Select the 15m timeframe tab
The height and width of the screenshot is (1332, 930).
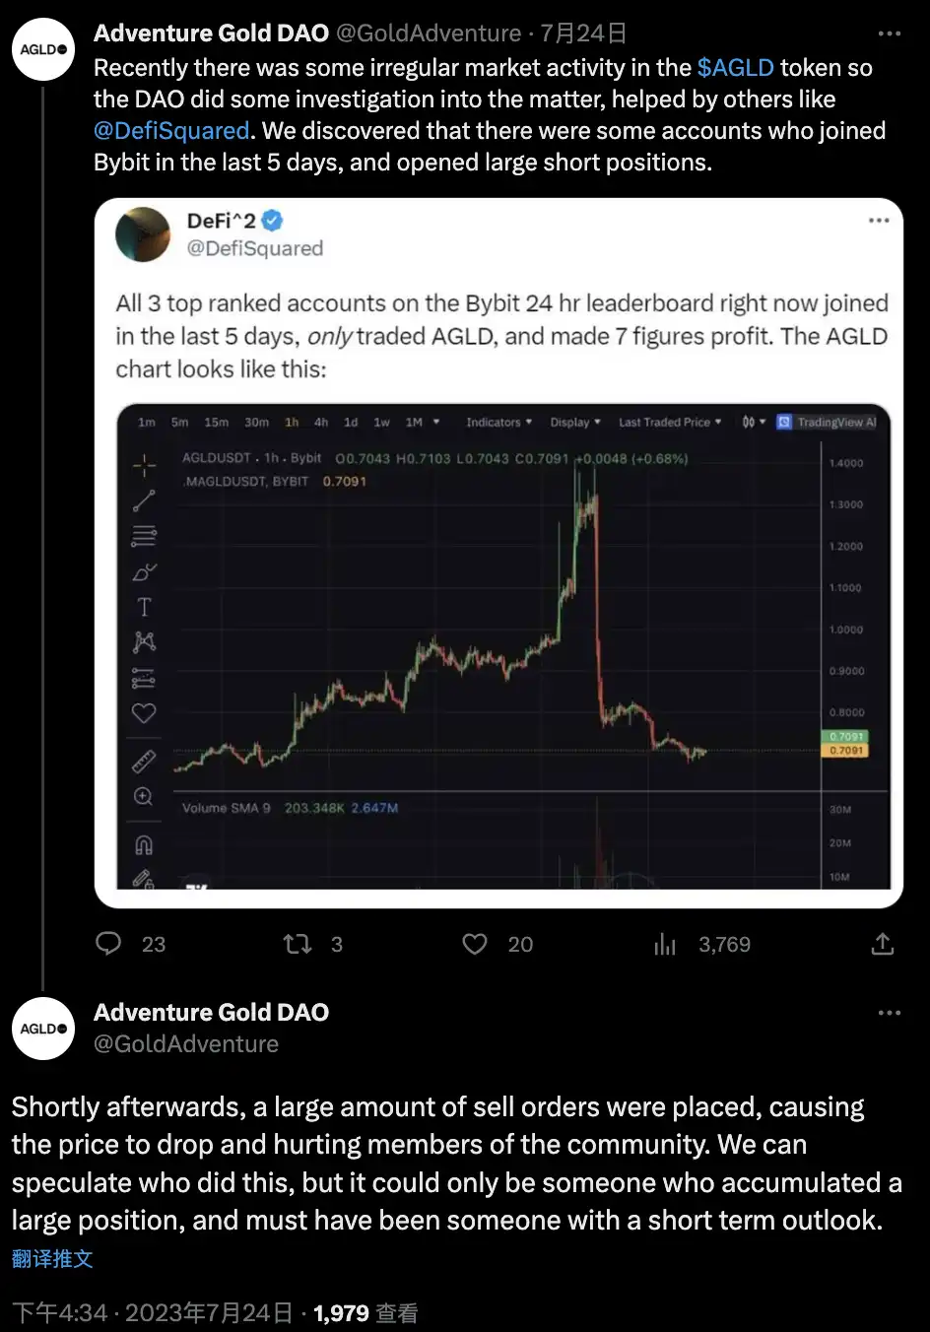click(x=217, y=423)
